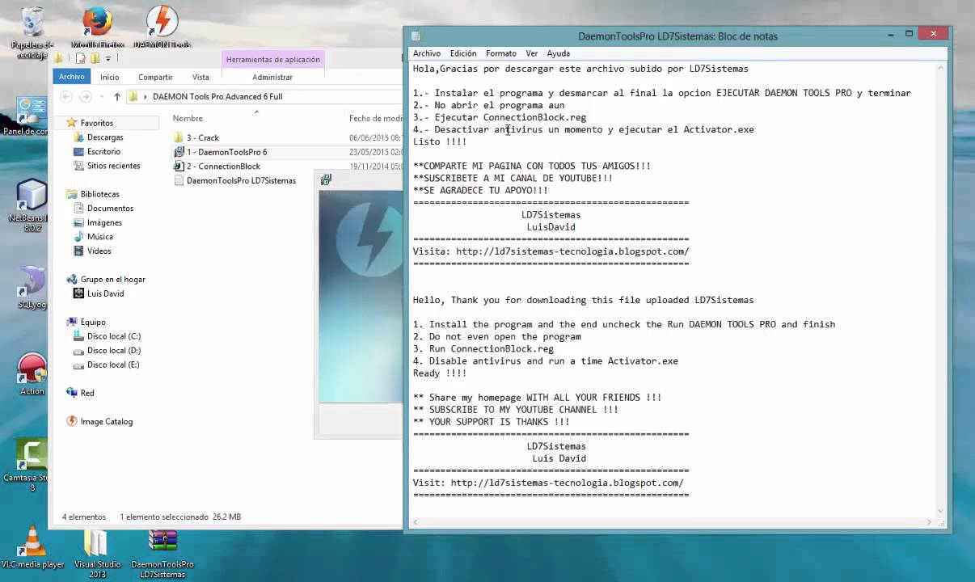The height and width of the screenshot is (582, 975).
Task: Open Descargas in the navigation pane
Action: point(105,137)
